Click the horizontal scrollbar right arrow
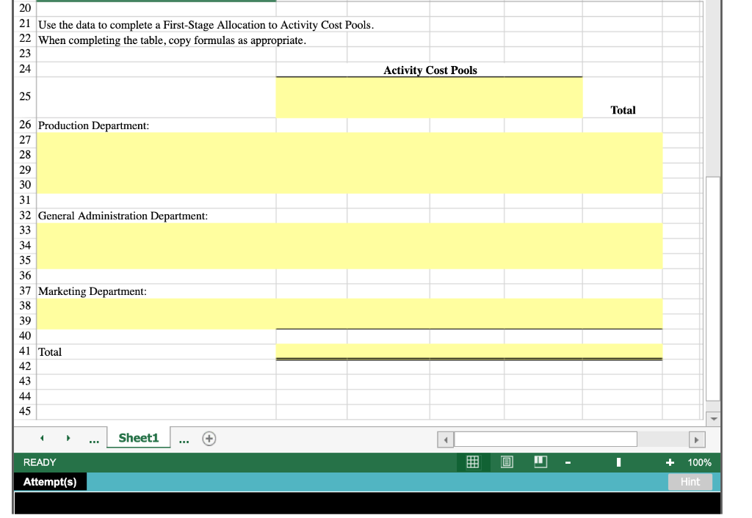Viewport: 752px width, 518px height. (696, 439)
